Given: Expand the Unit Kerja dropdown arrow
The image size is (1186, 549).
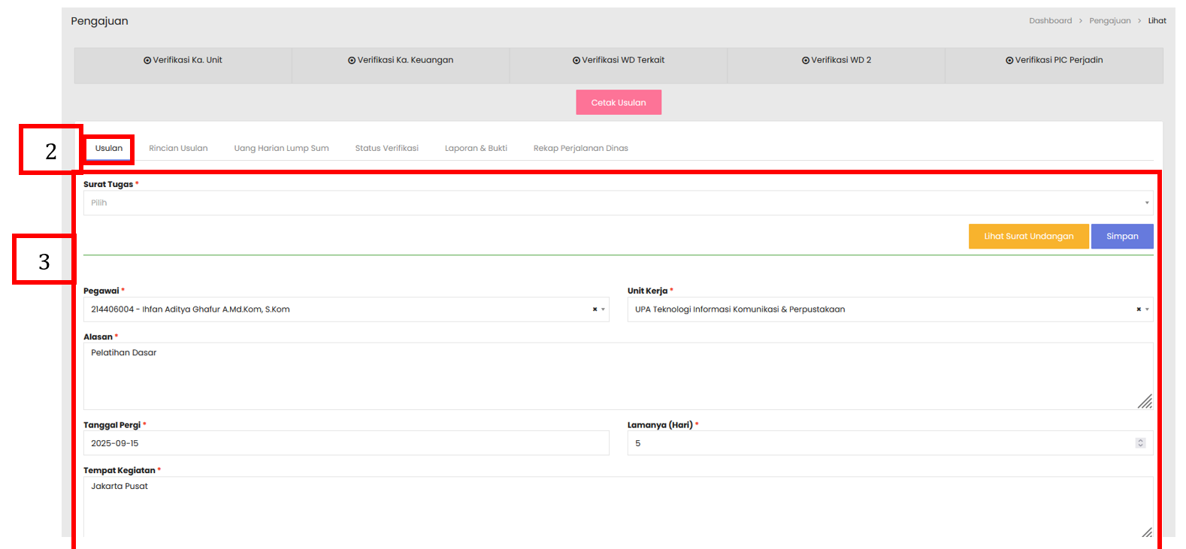Looking at the screenshot, I should [1147, 309].
